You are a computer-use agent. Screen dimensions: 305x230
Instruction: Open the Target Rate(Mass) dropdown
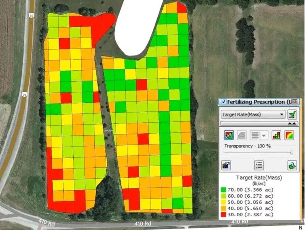(282, 114)
